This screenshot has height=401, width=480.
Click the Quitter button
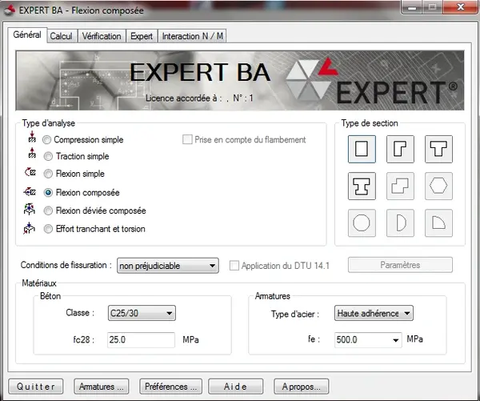coord(36,387)
